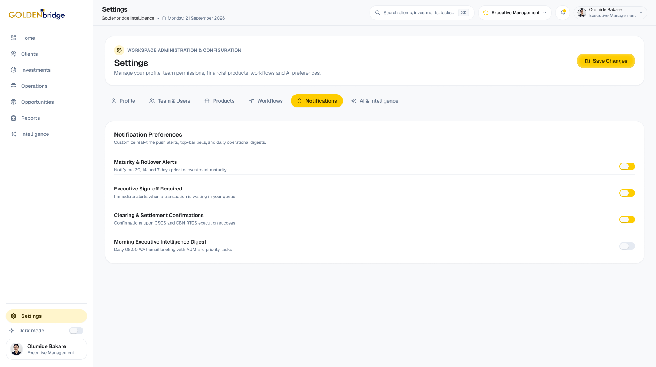This screenshot has height=367, width=656.
Task: Enable Morning Executive Intelligence Digest switch
Action: click(x=627, y=246)
